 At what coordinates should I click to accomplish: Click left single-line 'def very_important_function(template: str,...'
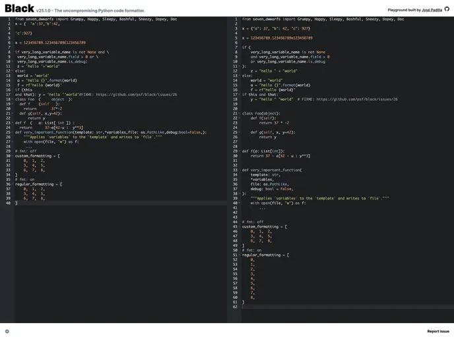111,132
